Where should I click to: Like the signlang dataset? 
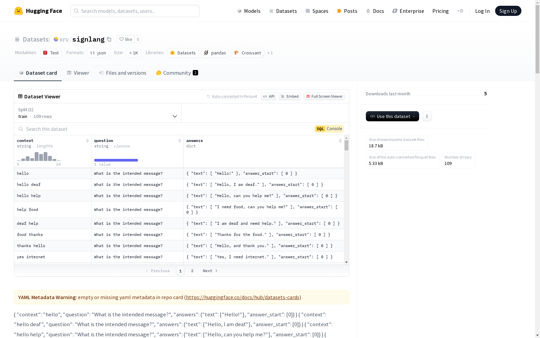(126, 39)
